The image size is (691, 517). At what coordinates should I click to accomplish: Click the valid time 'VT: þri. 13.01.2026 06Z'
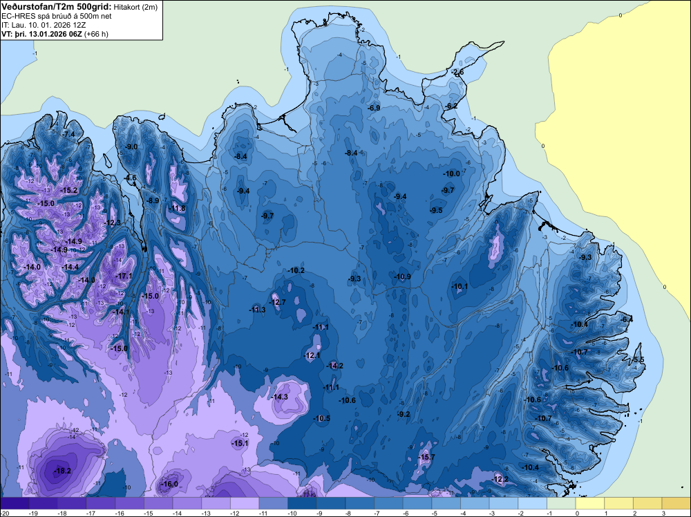pos(41,34)
